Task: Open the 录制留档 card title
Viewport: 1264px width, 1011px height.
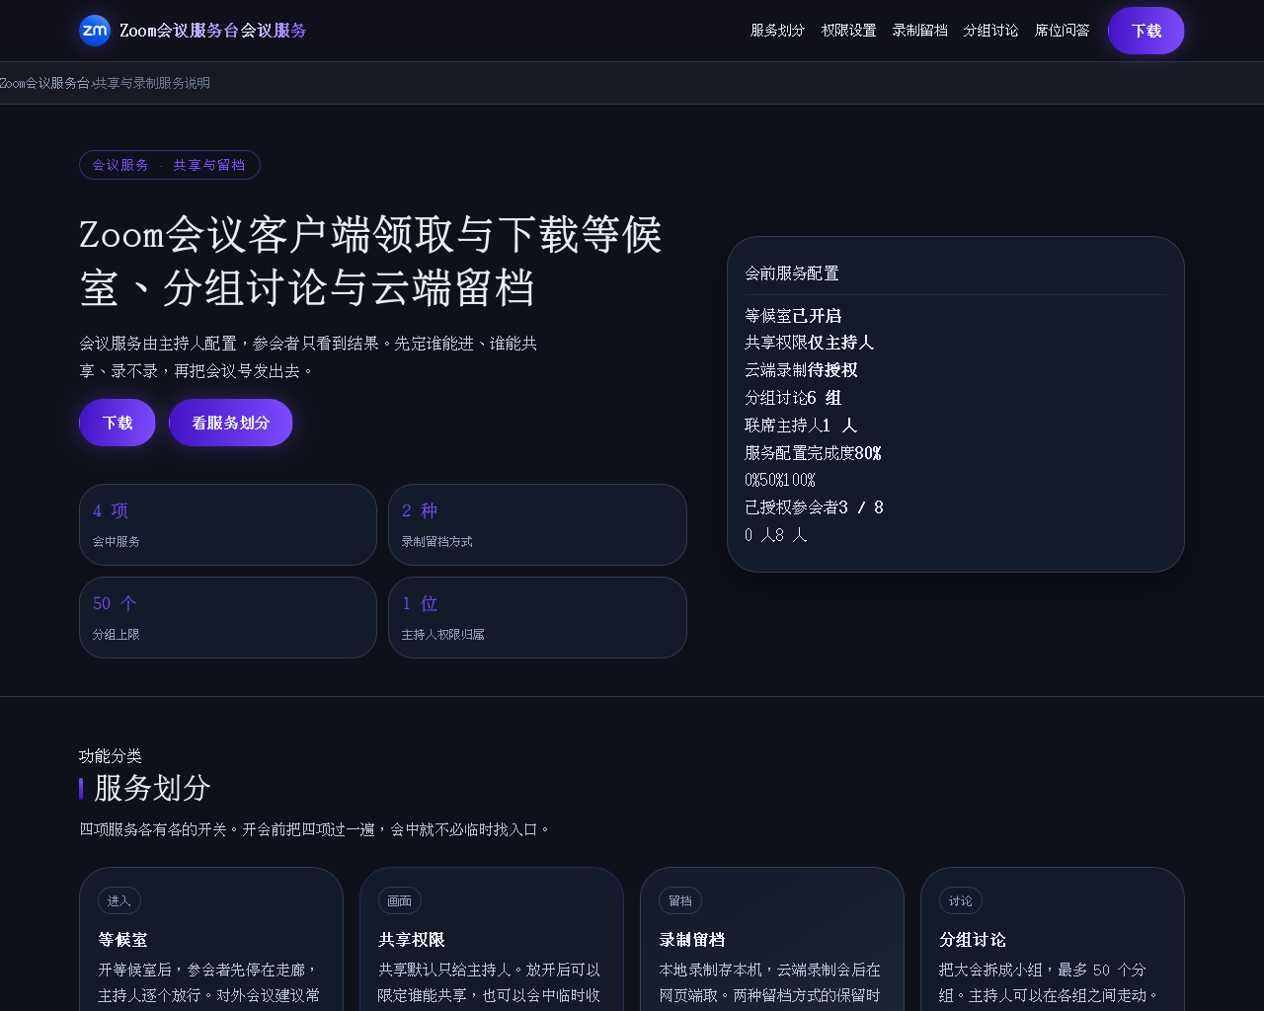Action: [692, 940]
